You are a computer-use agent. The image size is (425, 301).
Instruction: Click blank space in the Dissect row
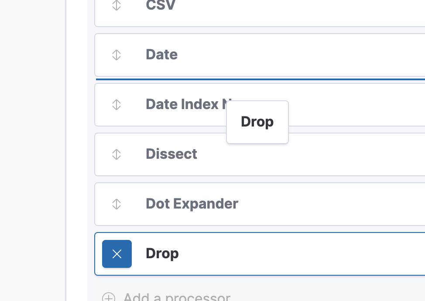pyautogui.click(x=327, y=154)
